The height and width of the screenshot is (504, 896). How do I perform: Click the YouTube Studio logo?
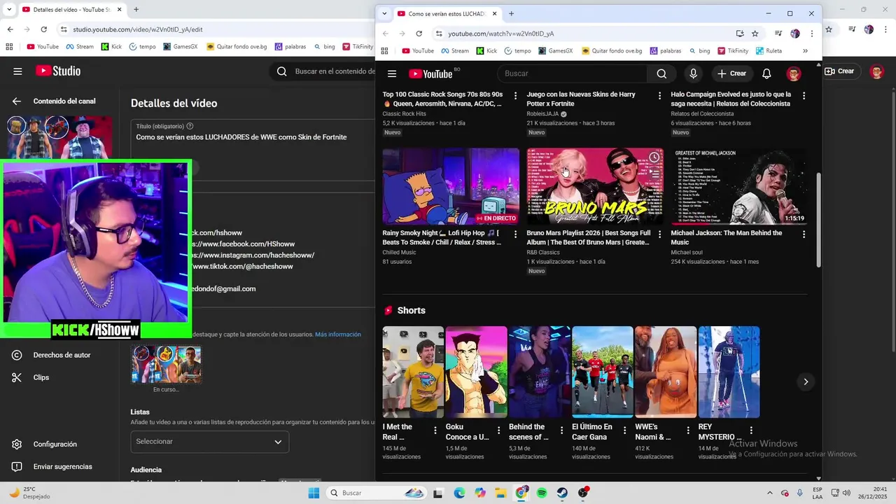coord(58,71)
